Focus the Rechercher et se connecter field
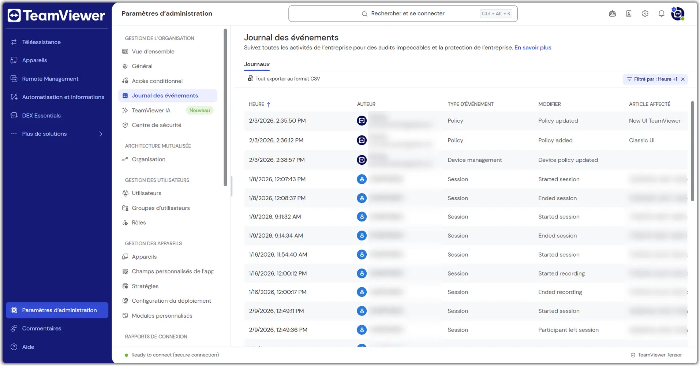Screen dimensions: 700x366 pos(403,14)
